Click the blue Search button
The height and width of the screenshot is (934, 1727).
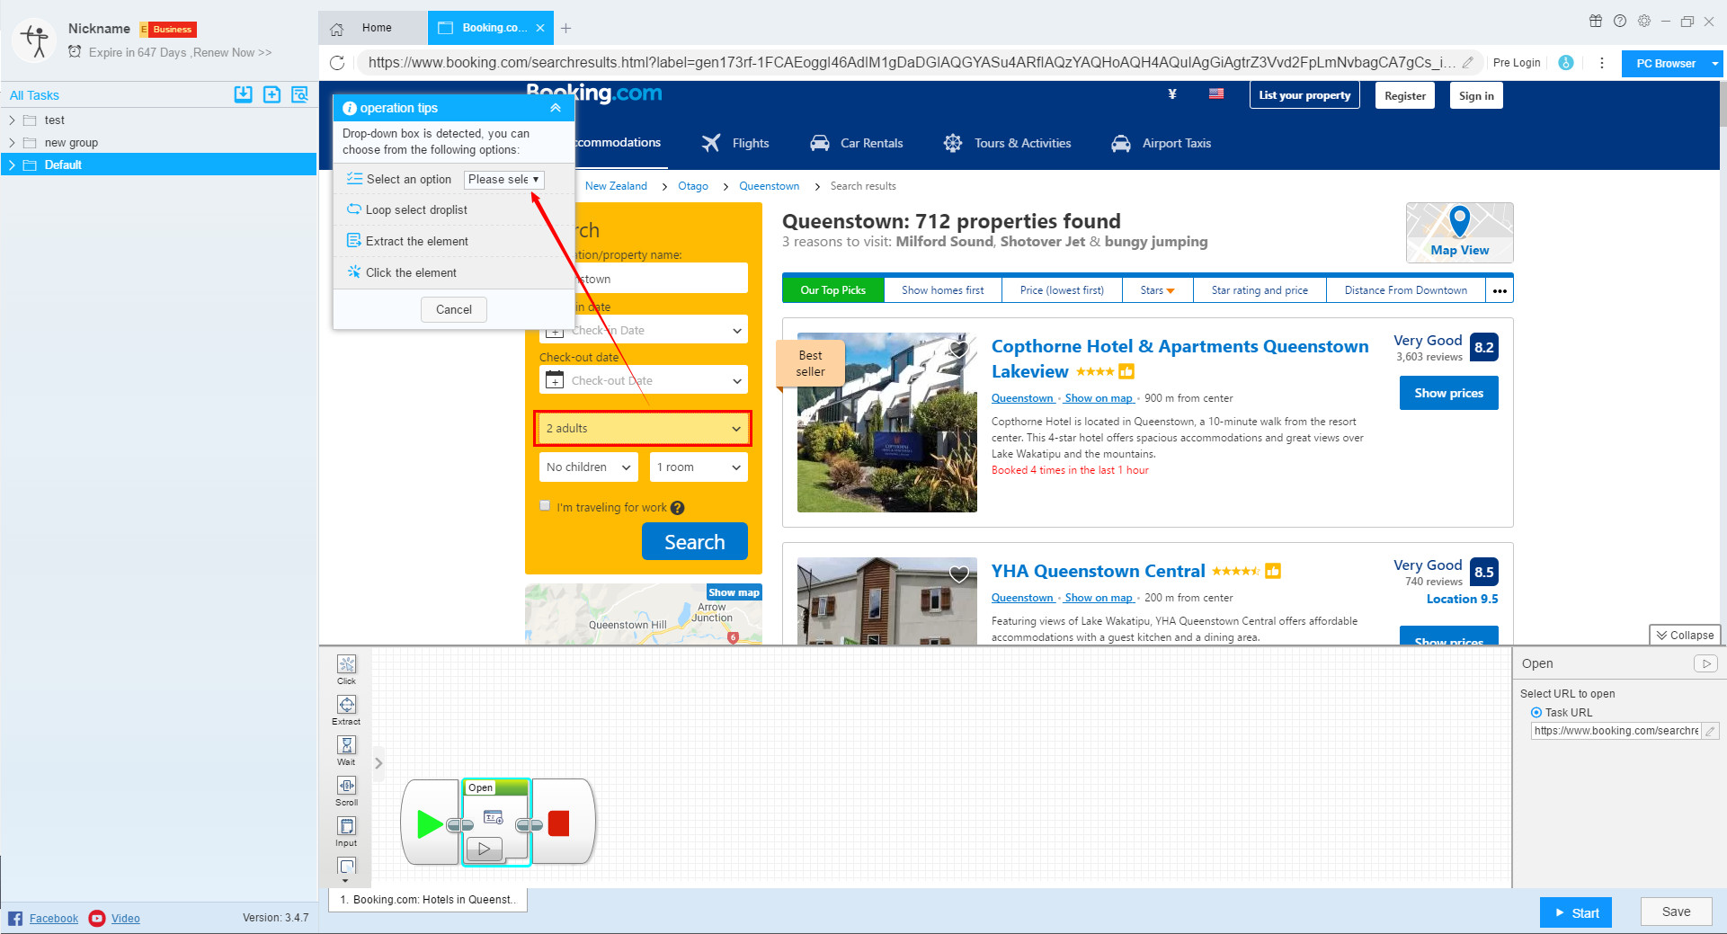tap(695, 542)
